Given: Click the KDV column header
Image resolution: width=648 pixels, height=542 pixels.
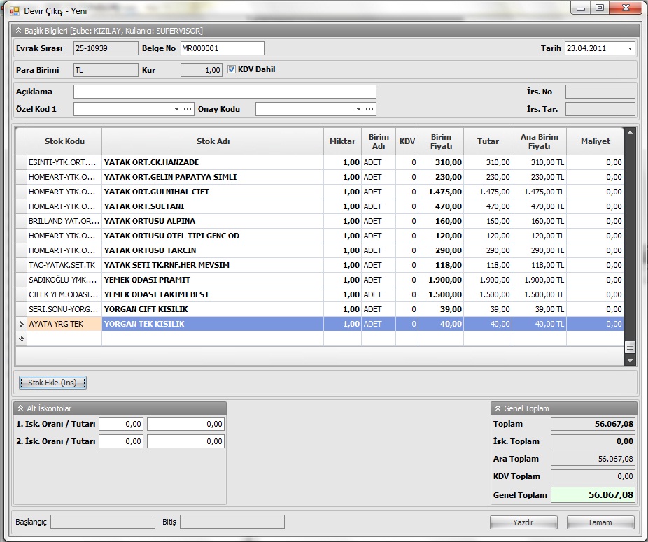Looking at the screenshot, I should tap(407, 141).
